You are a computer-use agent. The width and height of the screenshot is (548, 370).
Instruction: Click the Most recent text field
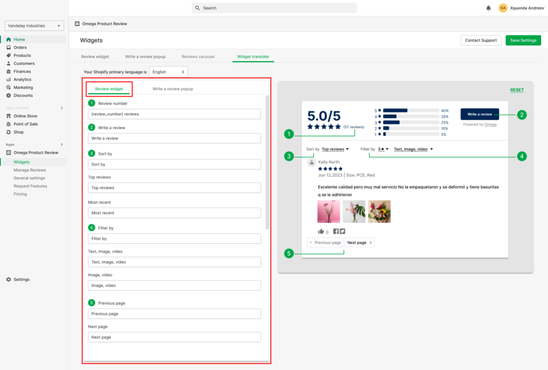[x=174, y=213]
